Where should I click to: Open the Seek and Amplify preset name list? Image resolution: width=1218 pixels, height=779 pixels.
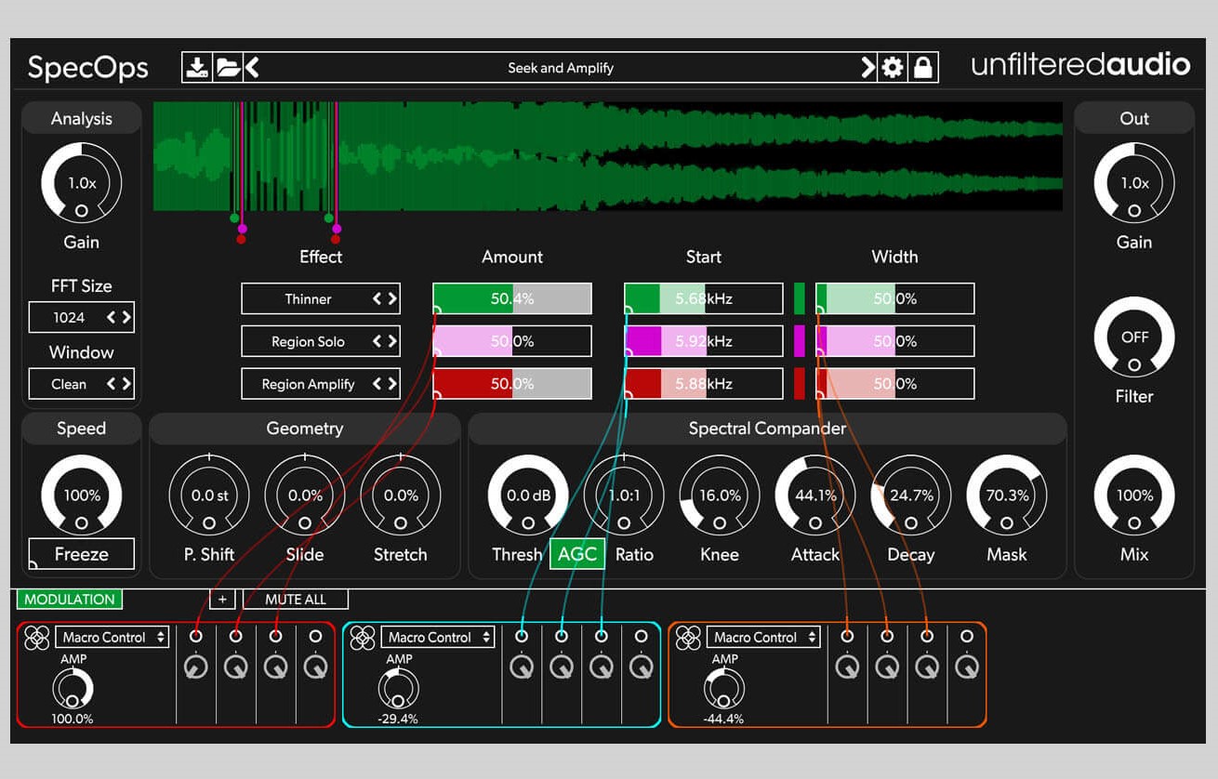pyautogui.click(x=561, y=68)
